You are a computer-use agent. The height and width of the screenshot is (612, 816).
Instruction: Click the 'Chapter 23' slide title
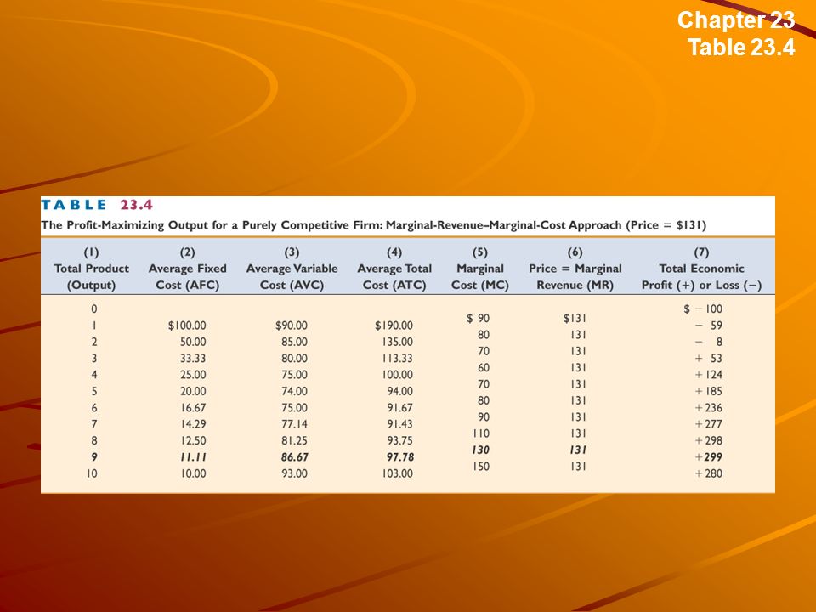(736, 20)
